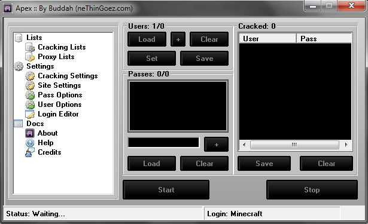Click the User Options gear icon
The width and height of the screenshot is (368, 224).
click(30, 105)
